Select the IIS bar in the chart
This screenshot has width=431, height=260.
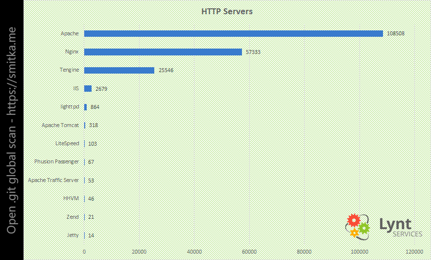point(88,88)
